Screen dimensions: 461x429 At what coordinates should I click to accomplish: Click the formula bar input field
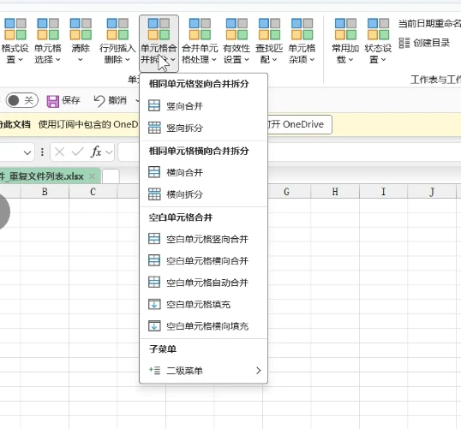[x=290, y=152]
